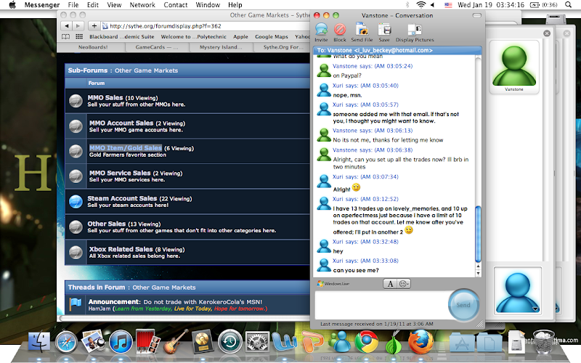Open Spotlight search magnifier
581x363 pixels.
point(568,5)
